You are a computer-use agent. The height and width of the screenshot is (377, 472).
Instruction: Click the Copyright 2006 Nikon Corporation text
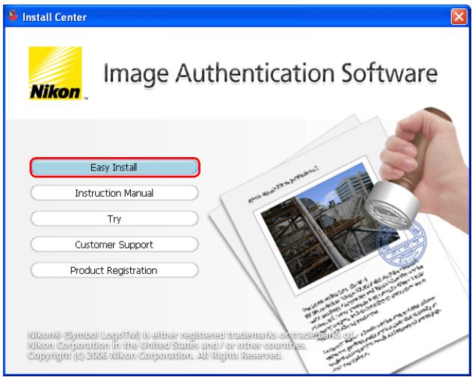click(155, 355)
